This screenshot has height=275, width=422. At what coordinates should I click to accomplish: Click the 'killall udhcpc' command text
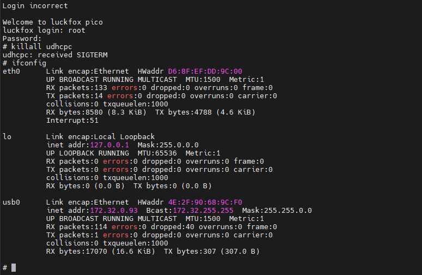[42, 46]
